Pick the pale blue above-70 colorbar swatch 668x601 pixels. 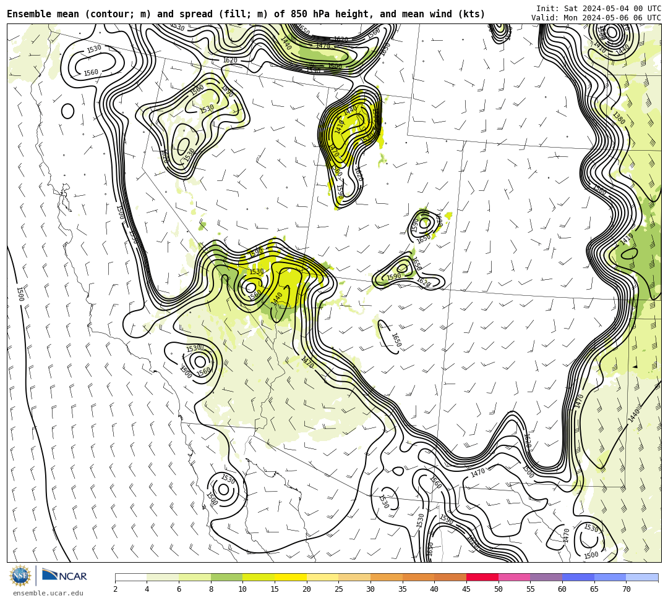642,577
